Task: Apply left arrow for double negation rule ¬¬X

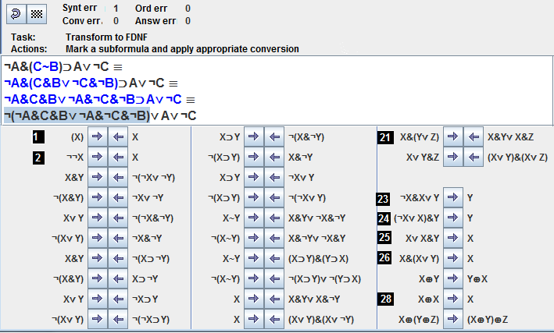Action: [117, 158]
